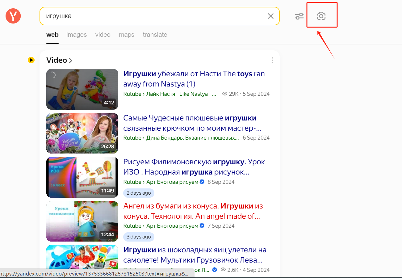Open the three-dot menu of Video block
The width and height of the screenshot is (402, 278).
pos(272,60)
